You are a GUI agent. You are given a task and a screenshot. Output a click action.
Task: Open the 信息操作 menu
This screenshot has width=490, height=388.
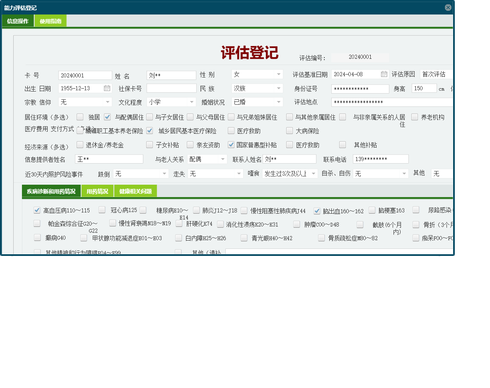coord(17,20)
